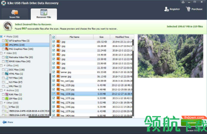Collapse the Video (65) tree node
207x134 pixels.
5,53
